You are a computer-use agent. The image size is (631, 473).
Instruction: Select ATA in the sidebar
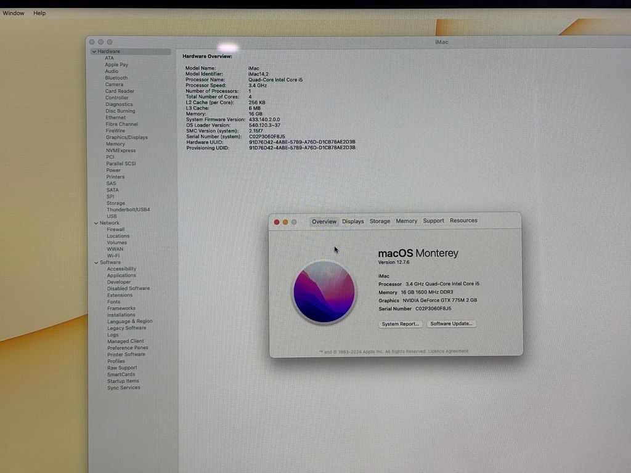(109, 58)
